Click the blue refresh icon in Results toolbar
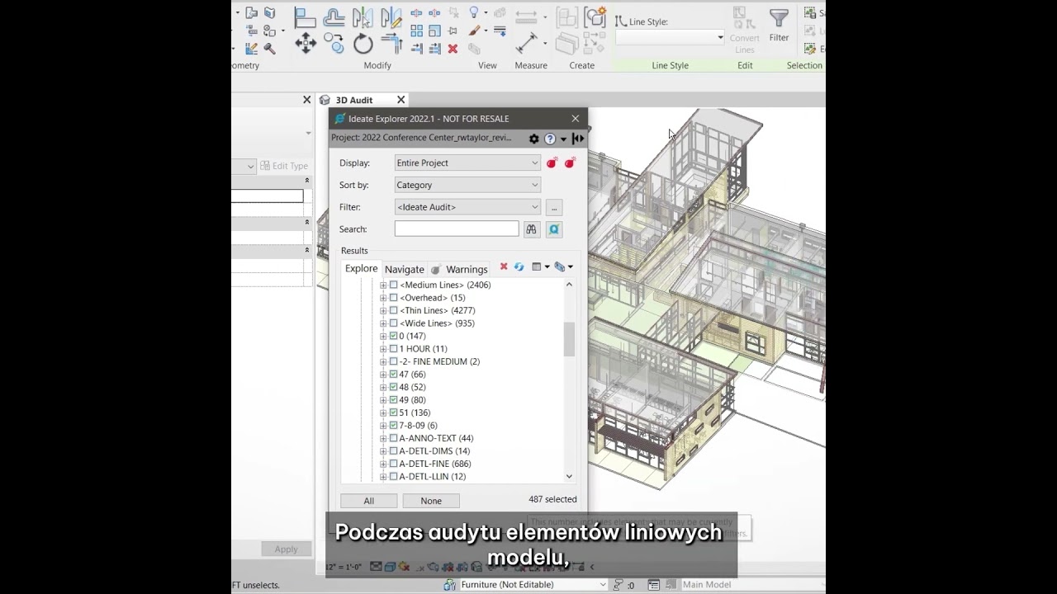The image size is (1057, 594). pyautogui.click(x=519, y=267)
